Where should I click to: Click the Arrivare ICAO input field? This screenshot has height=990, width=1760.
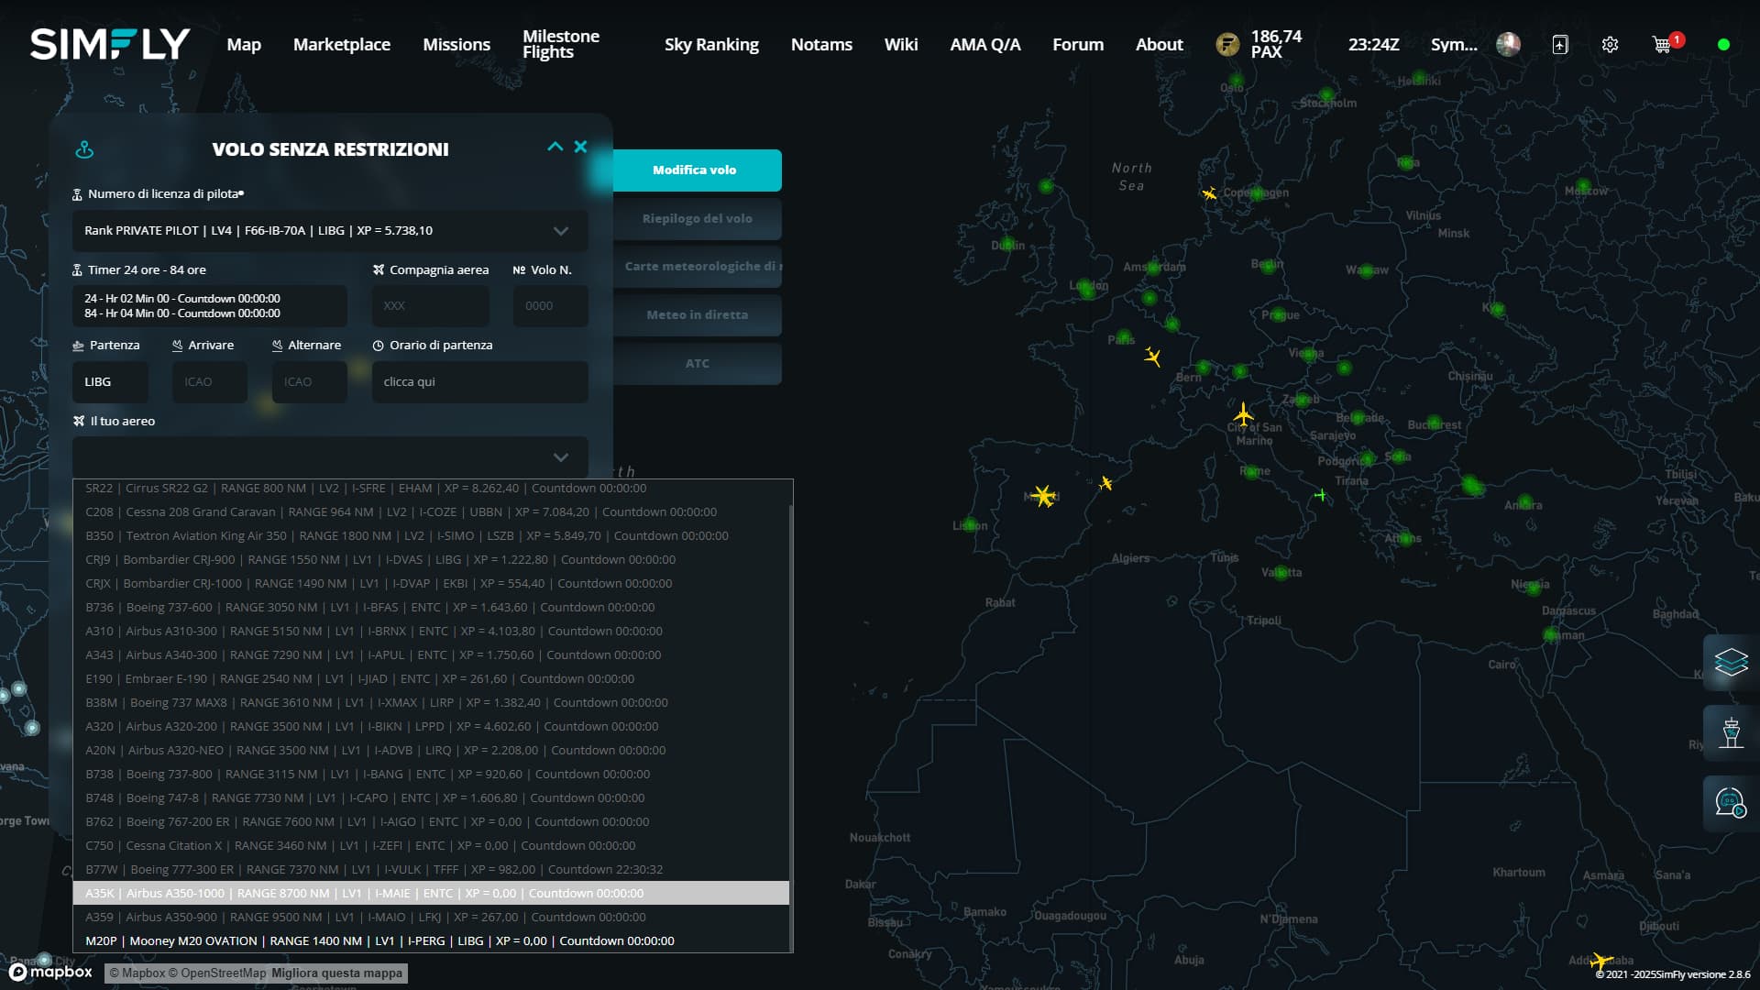pos(209,382)
